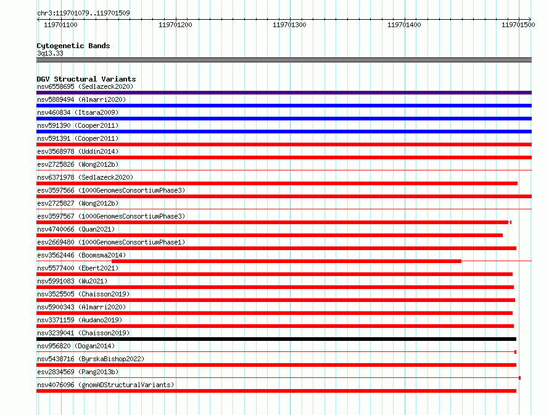Open esv2669480 (1000GenomesConsortiumPhase1) label
The height and width of the screenshot is (415, 549).
[x=111, y=242]
